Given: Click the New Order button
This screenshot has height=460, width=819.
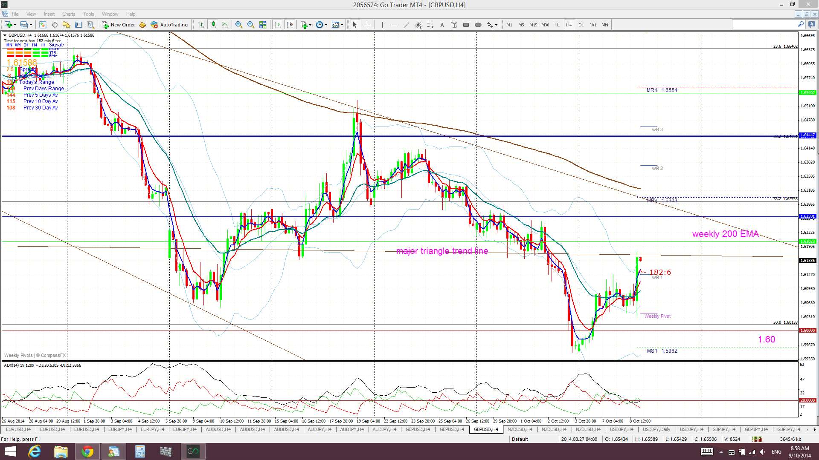Looking at the screenshot, I should [x=118, y=25].
